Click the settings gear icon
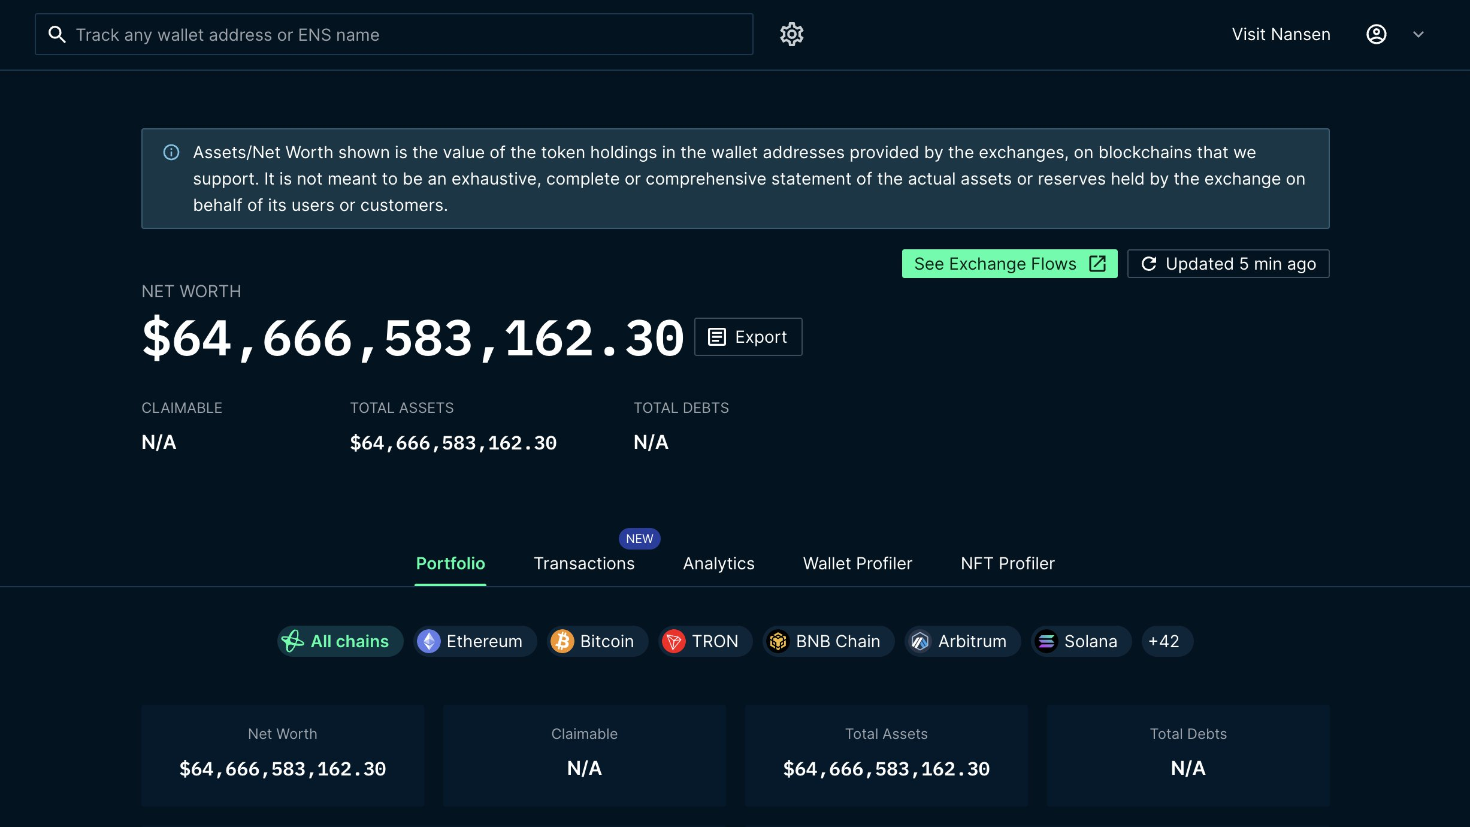 tap(791, 34)
